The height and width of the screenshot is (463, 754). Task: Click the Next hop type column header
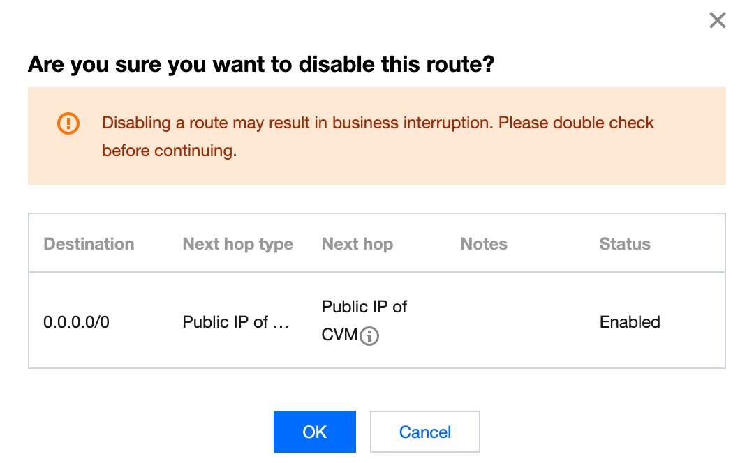click(x=237, y=244)
